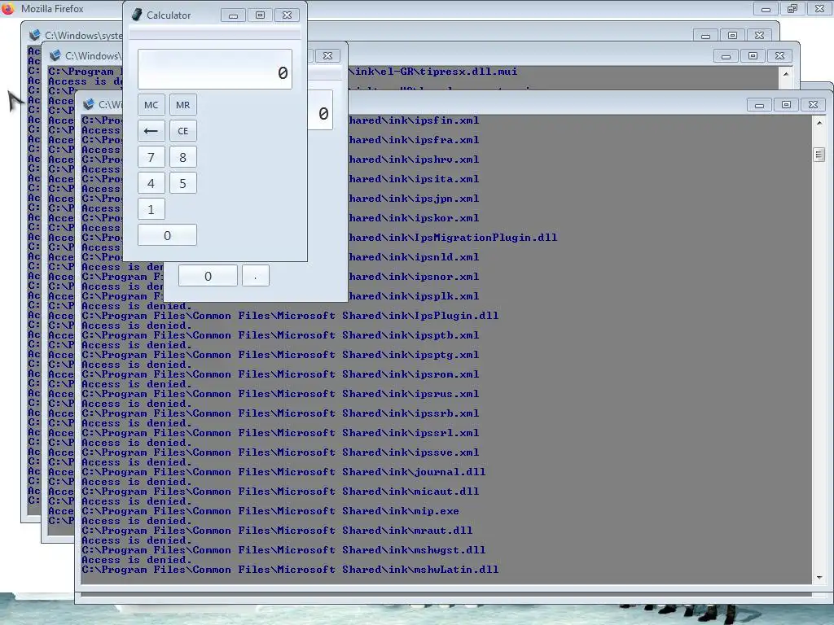Click the ink\IpsPlugin.dll path line
The image size is (834, 625).
pyautogui.click(x=290, y=316)
